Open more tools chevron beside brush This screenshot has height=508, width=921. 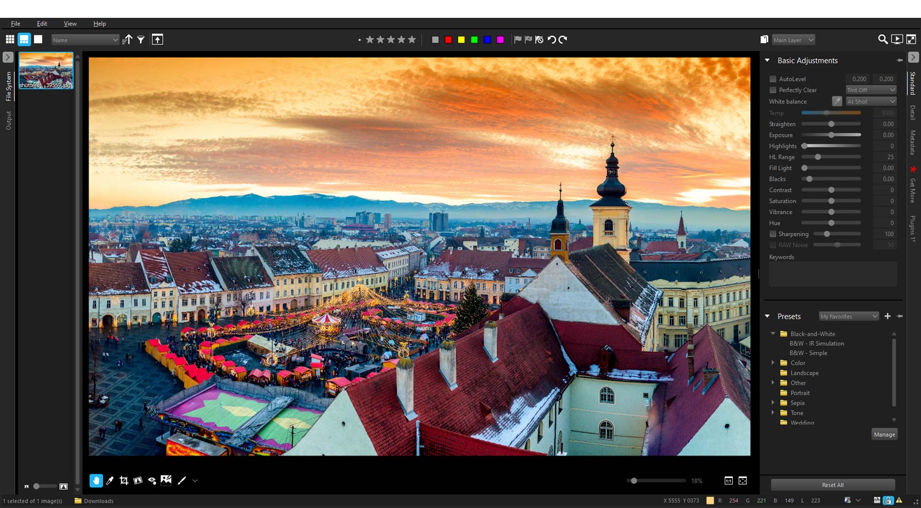(195, 480)
